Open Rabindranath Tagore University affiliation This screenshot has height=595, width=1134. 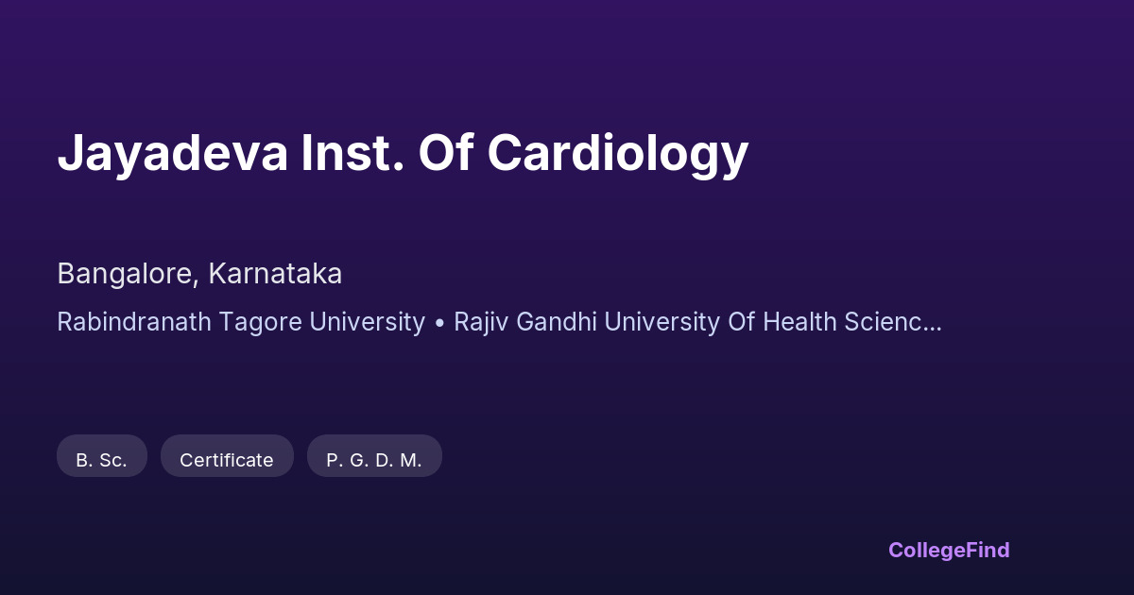(241, 322)
